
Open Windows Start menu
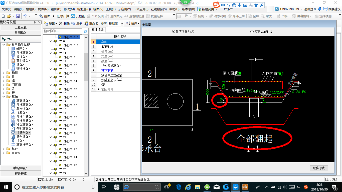coord(6,187)
